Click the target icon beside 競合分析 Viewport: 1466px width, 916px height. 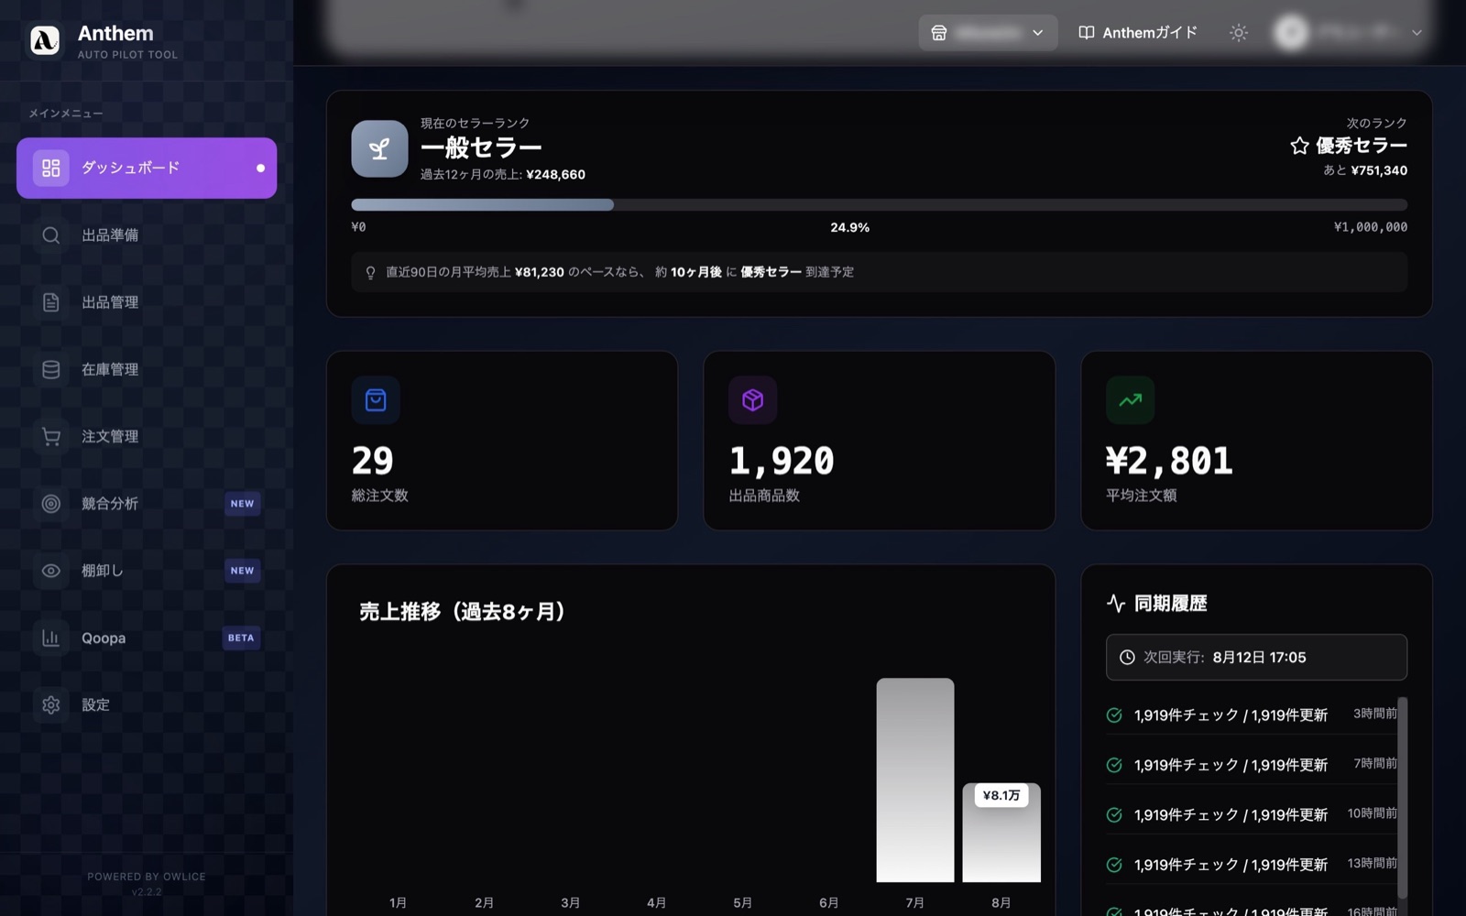click(51, 504)
